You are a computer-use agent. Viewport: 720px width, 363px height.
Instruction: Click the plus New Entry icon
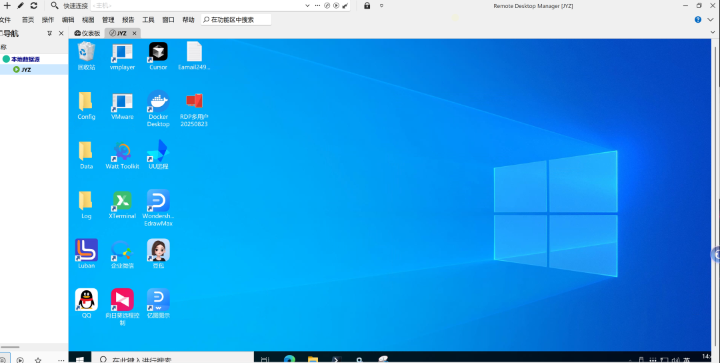click(x=7, y=5)
